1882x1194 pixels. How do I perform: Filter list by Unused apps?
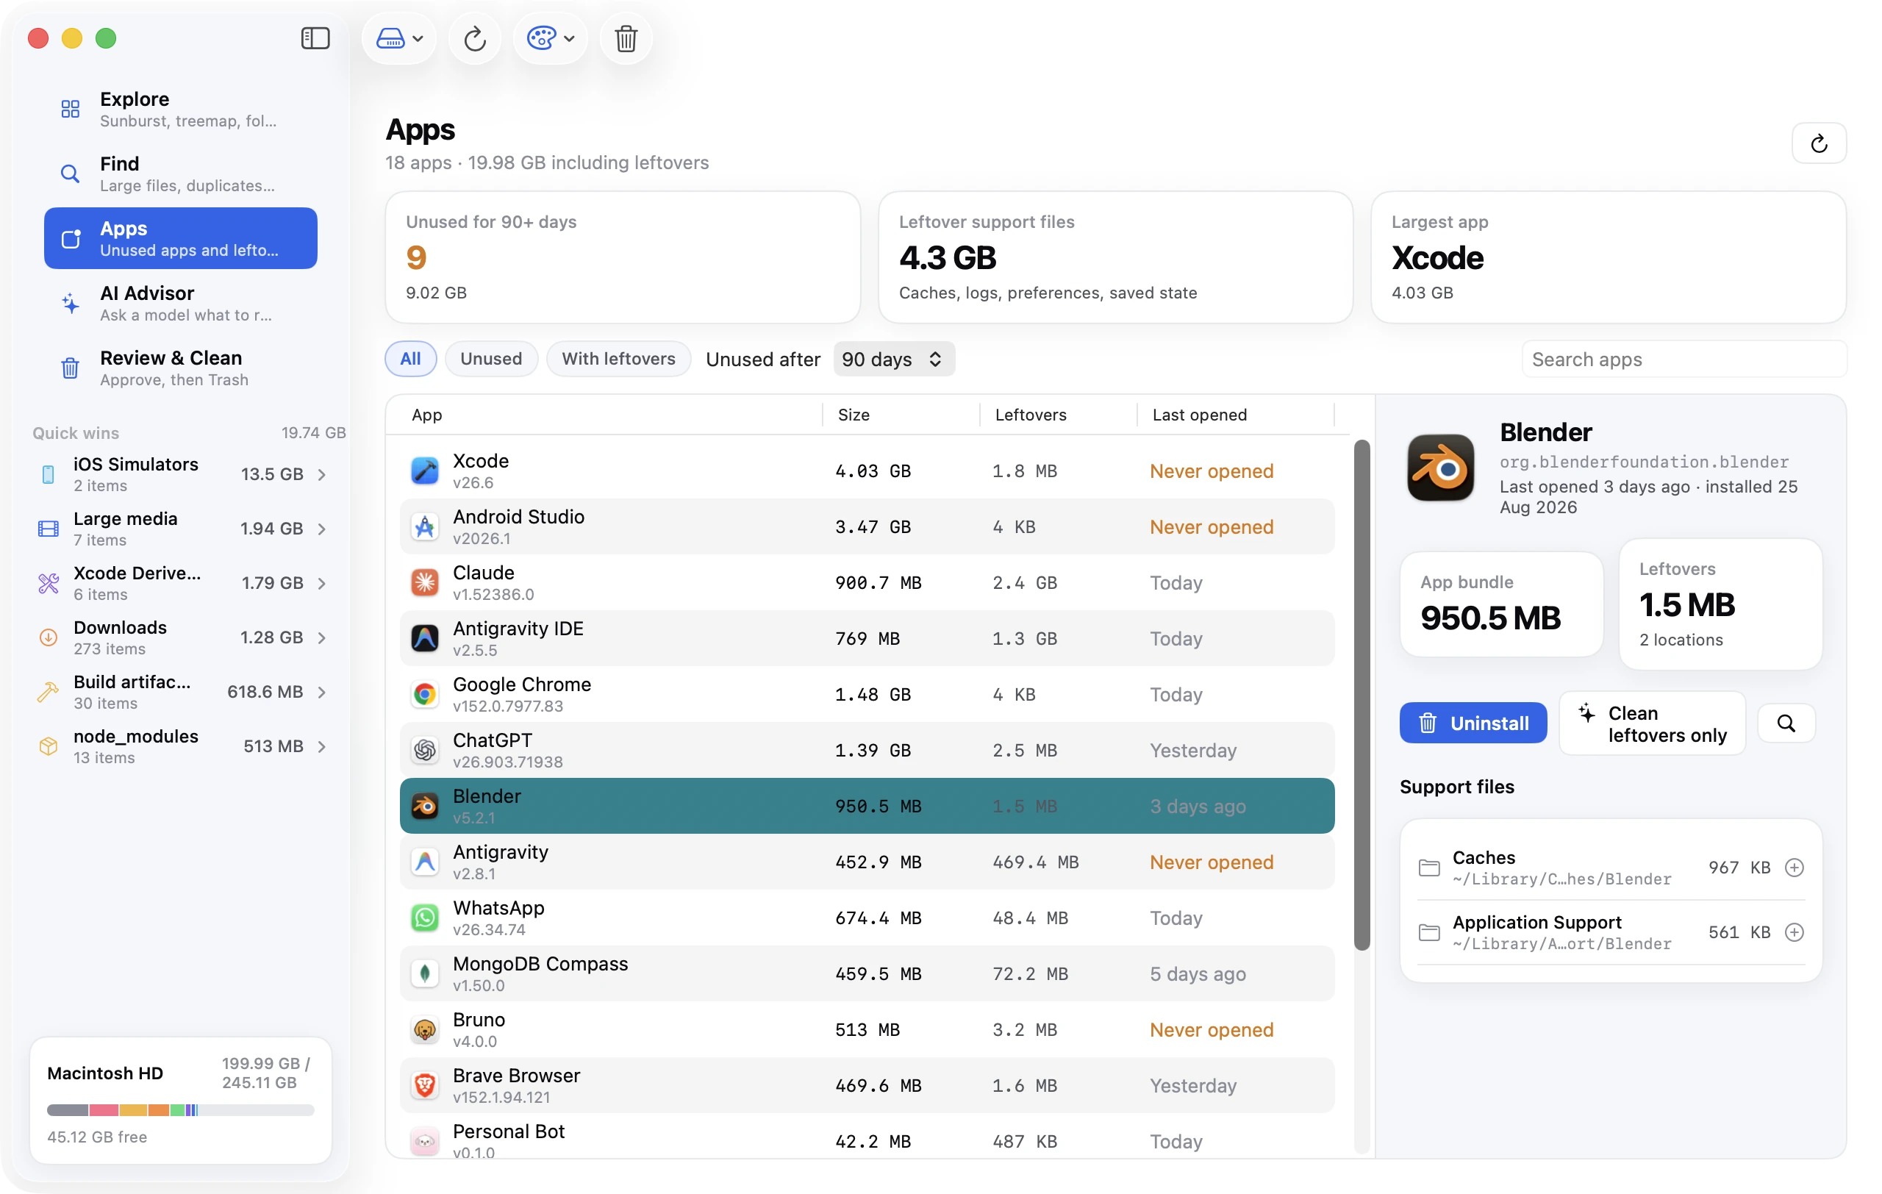point(491,359)
